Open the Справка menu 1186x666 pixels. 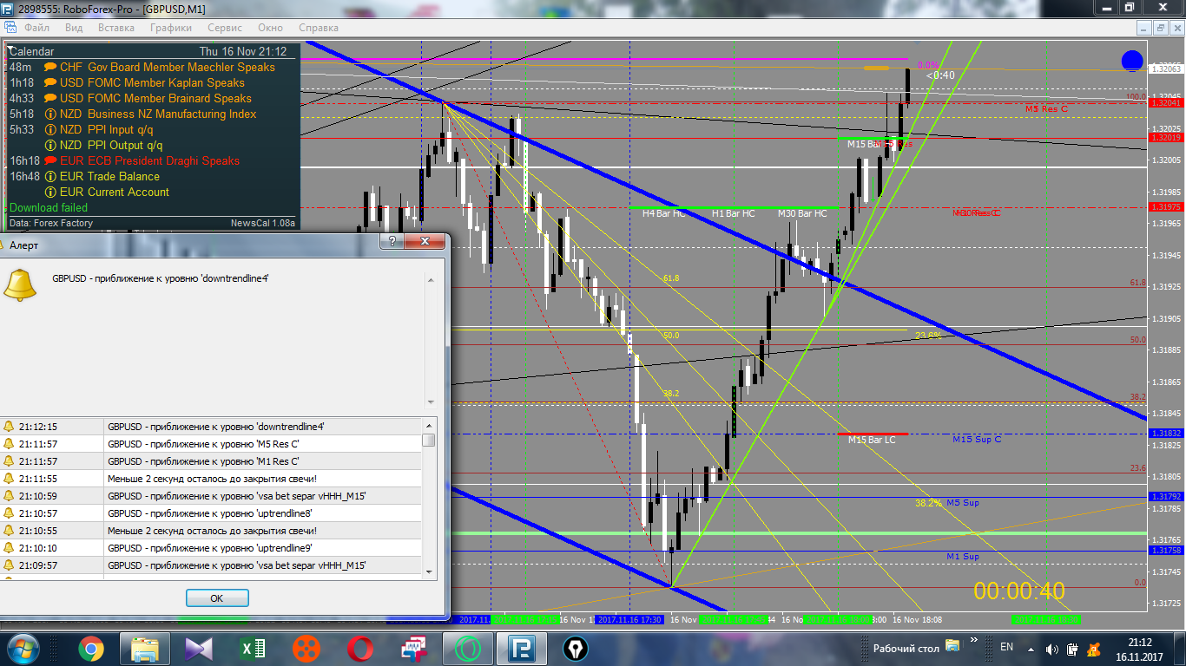(x=319, y=28)
